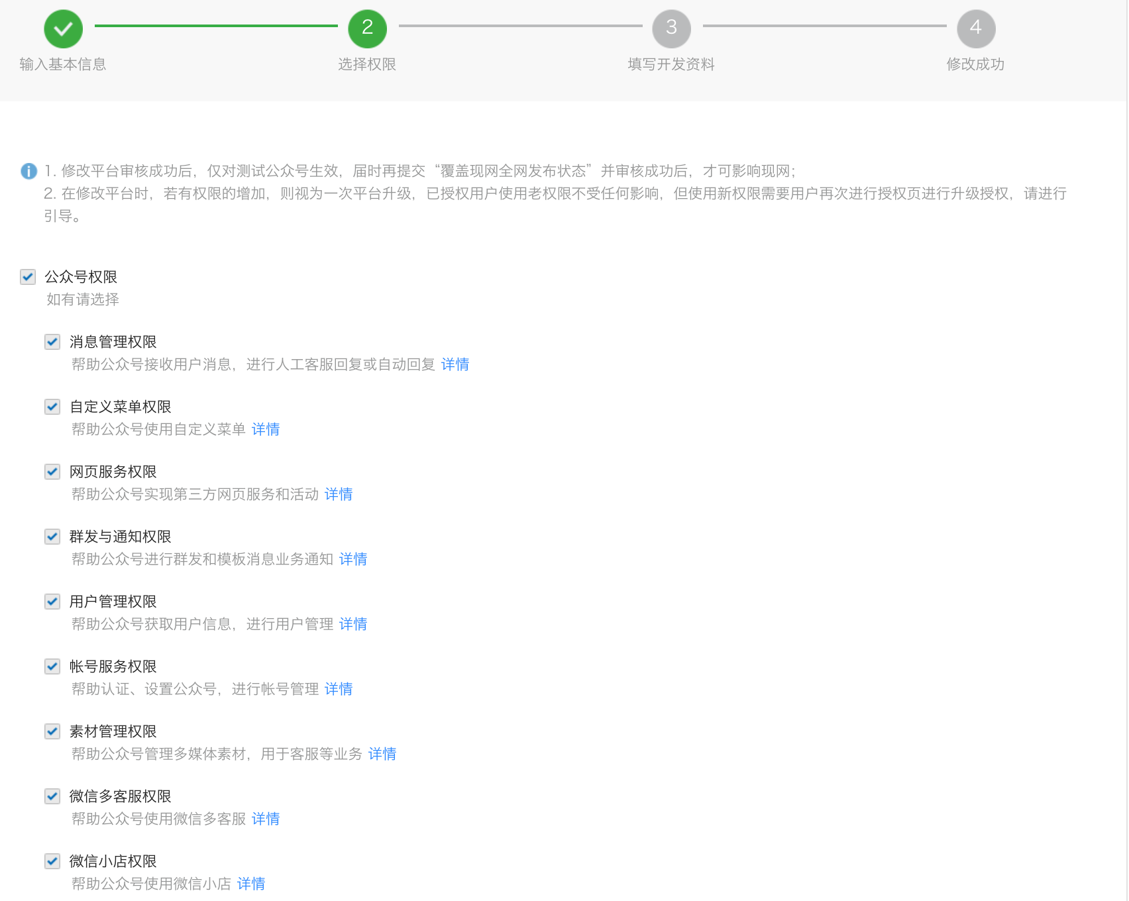Viewport: 1129px width, 901px height.
Task: Click step 2 circle for 选择权限
Action: [367, 28]
